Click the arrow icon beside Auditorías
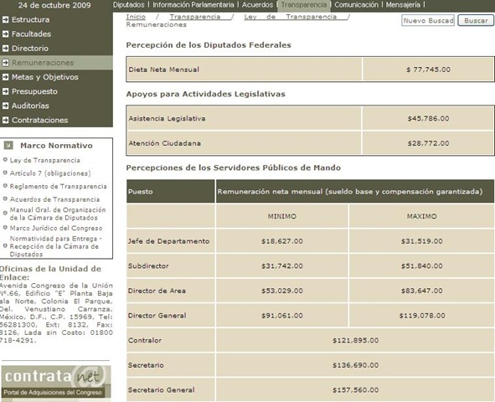 [x=5, y=106]
